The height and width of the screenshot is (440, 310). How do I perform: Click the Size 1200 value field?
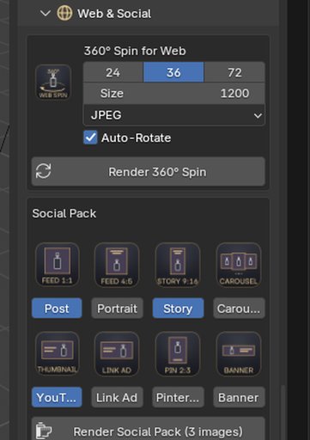(174, 94)
